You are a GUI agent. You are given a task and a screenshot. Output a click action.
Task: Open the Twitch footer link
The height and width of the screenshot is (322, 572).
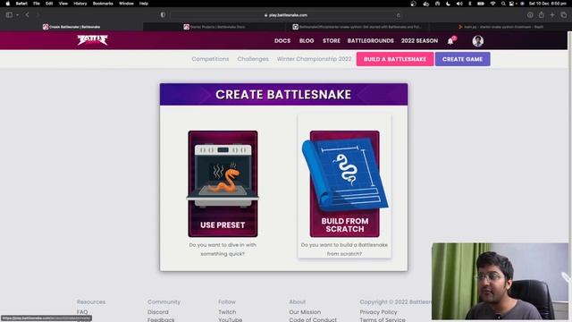click(x=227, y=312)
